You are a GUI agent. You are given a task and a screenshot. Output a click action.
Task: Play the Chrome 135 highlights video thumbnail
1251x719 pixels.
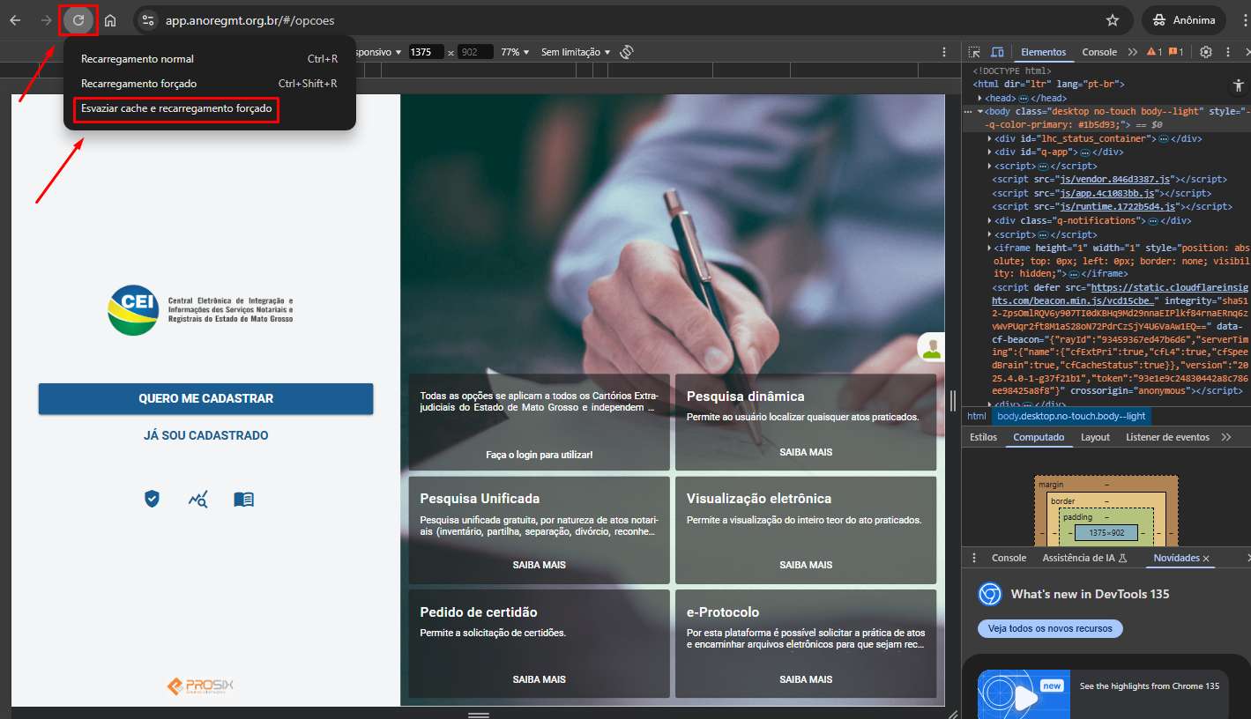tap(1024, 696)
